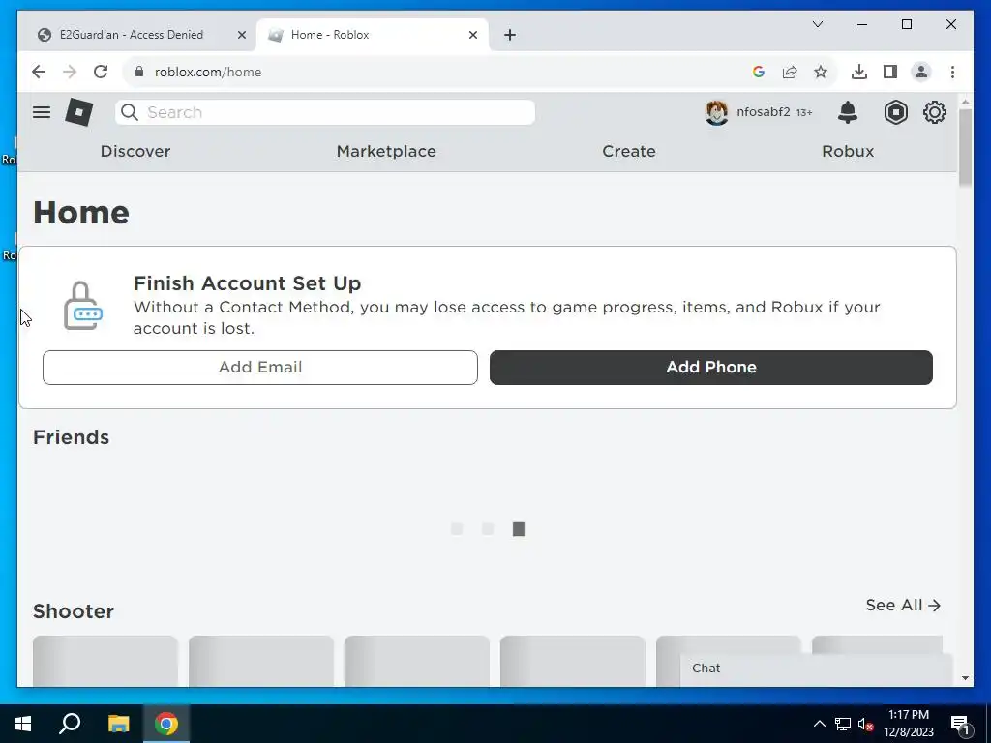Open the Windows notification center
This screenshot has height=743, width=991.
pyautogui.click(x=961, y=725)
